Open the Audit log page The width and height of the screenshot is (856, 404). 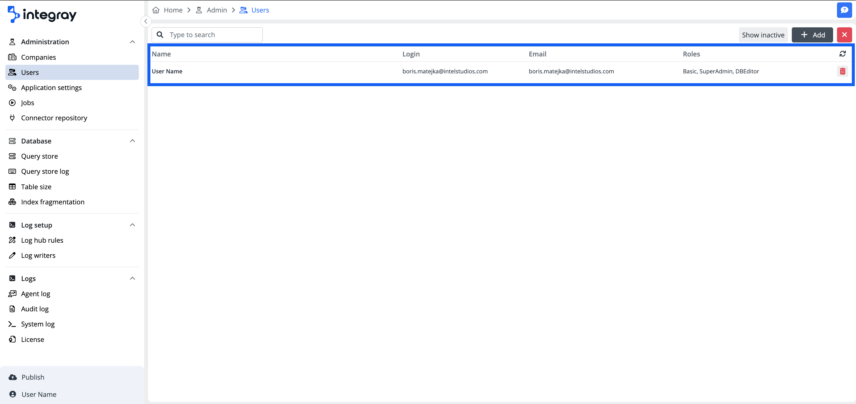[x=34, y=309]
